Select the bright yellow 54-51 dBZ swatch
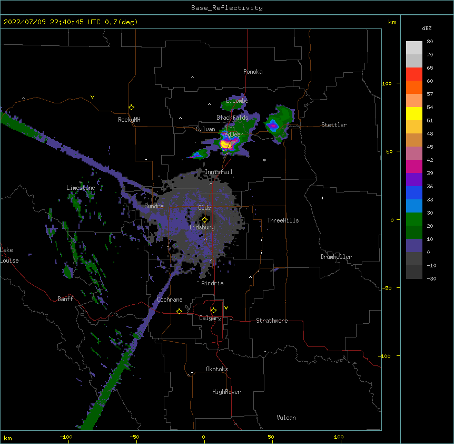This screenshot has height=444, width=454. pyautogui.click(x=414, y=113)
